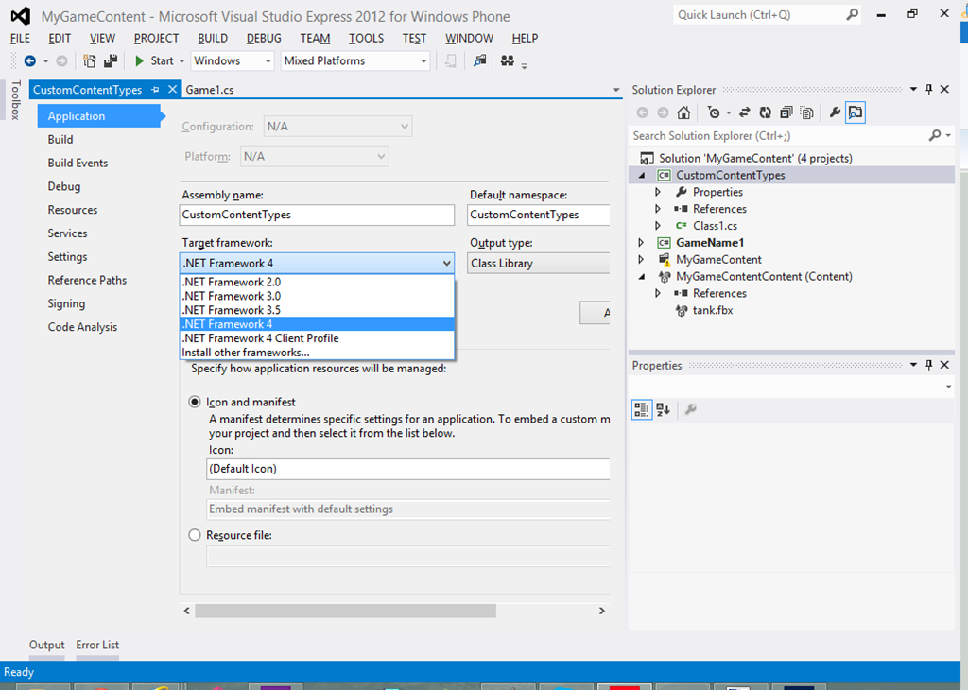Select .NET Framework 3.5 from list
This screenshot has height=690, width=968.
pyautogui.click(x=318, y=310)
